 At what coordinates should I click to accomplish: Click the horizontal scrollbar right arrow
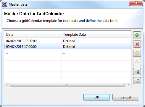pyautogui.click(x=128, y=85)
